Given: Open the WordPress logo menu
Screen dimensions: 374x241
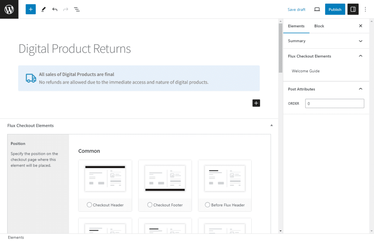Looking at the screenshot, I should (x=9, y=9).
